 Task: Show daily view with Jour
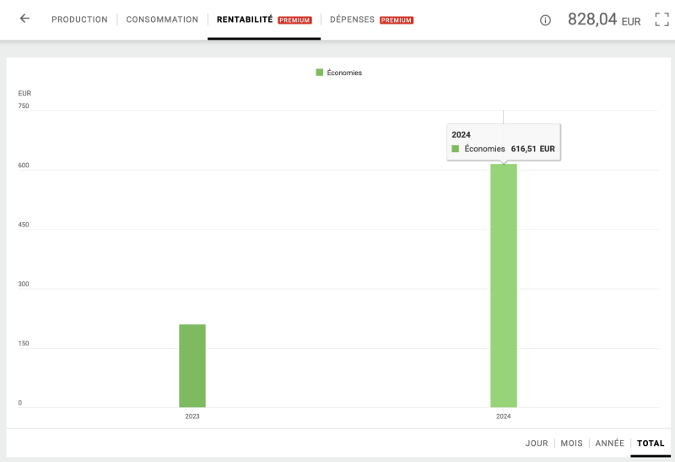point(537,443)
